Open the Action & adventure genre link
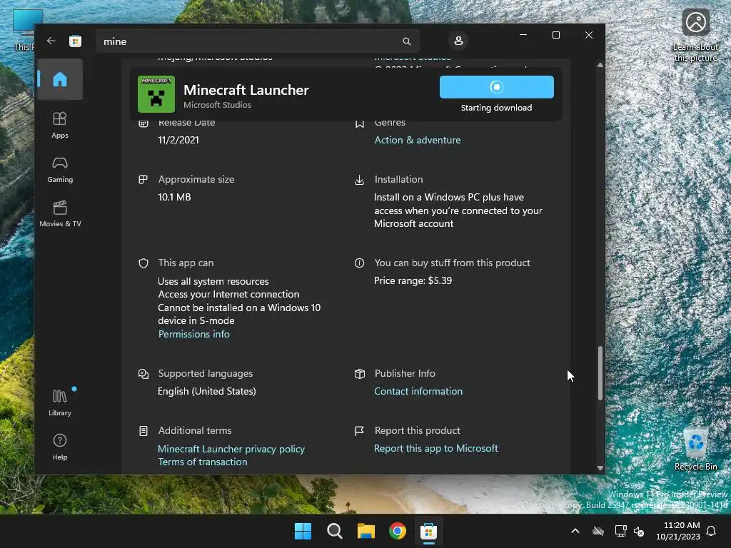 click(x=417, y=141)
